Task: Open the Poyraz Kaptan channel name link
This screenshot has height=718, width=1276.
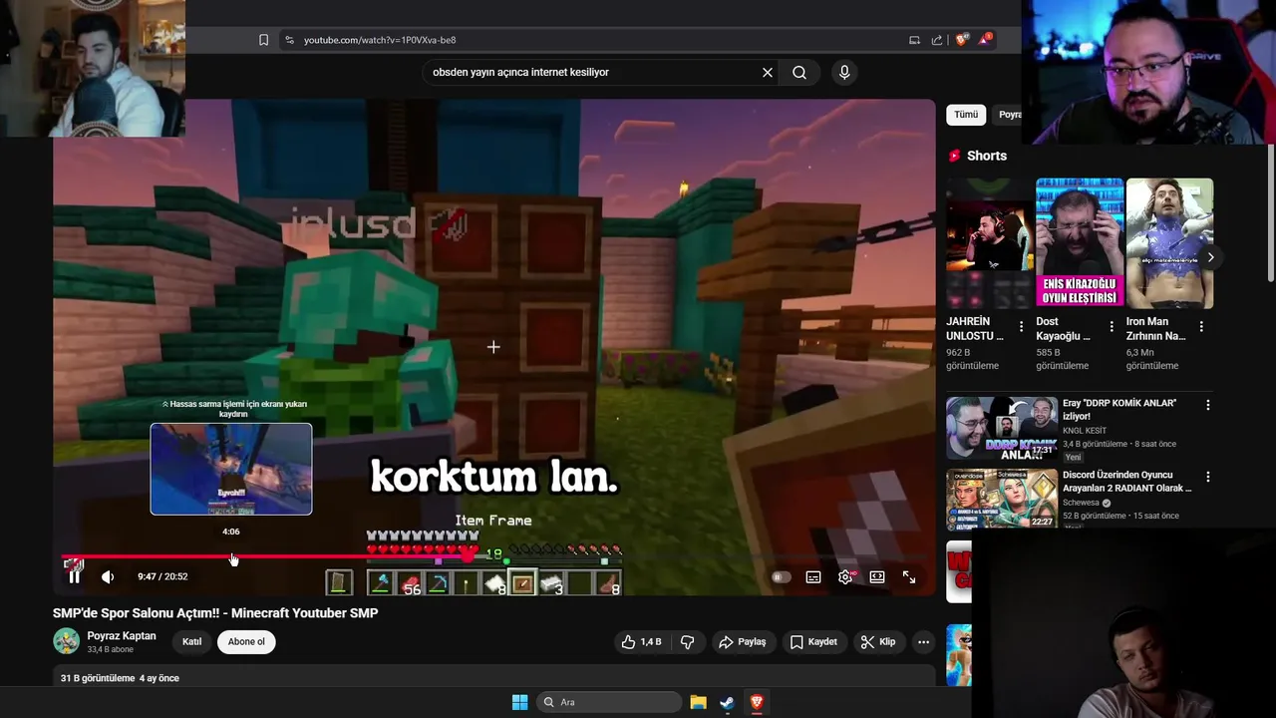Action: click(x=122, y=636)
